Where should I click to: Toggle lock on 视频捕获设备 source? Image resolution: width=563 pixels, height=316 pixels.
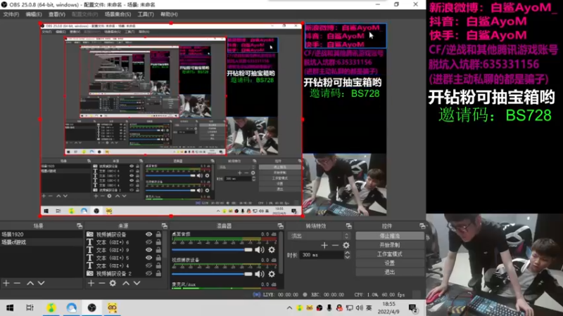[158, 235]
